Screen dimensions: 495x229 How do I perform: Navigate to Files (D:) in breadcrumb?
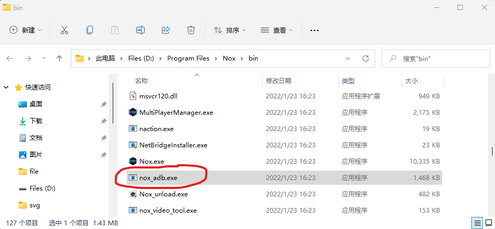(x=141, y=58)
